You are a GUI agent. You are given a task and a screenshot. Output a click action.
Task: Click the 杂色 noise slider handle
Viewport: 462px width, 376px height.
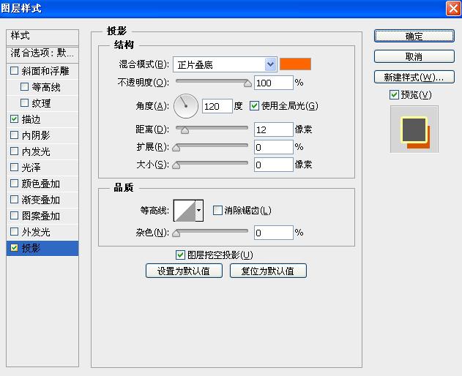(176, 233)
